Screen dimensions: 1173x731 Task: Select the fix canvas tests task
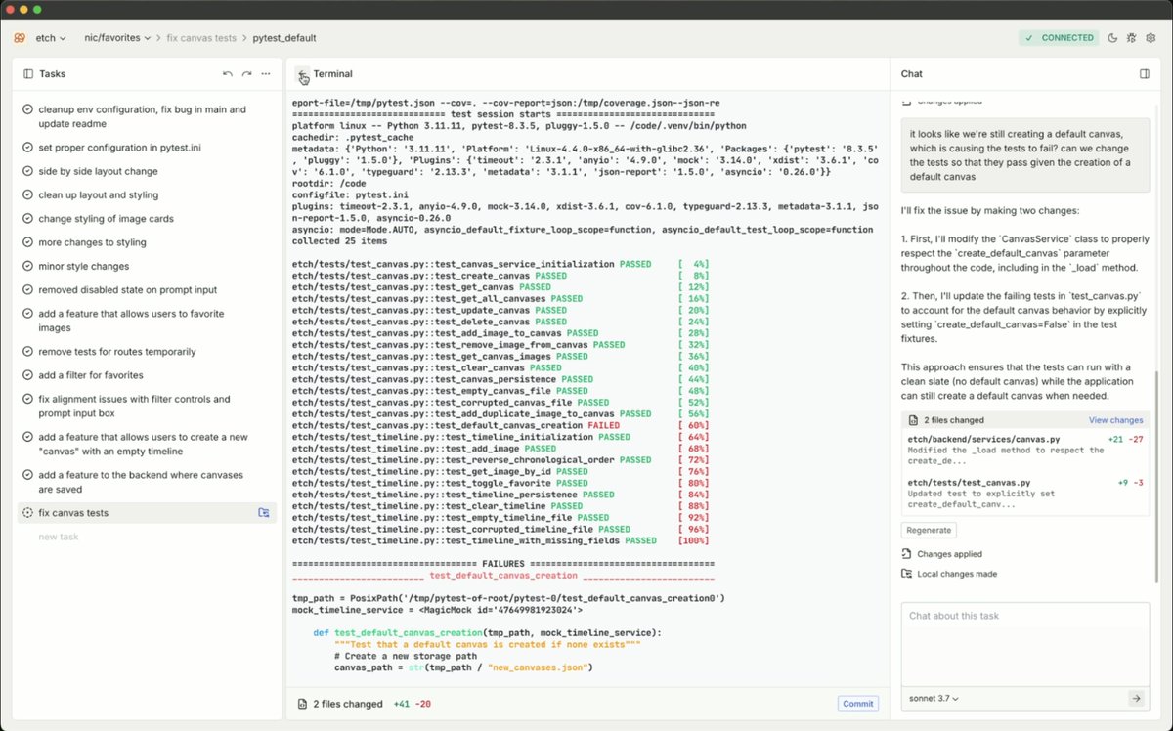point(147,513)
